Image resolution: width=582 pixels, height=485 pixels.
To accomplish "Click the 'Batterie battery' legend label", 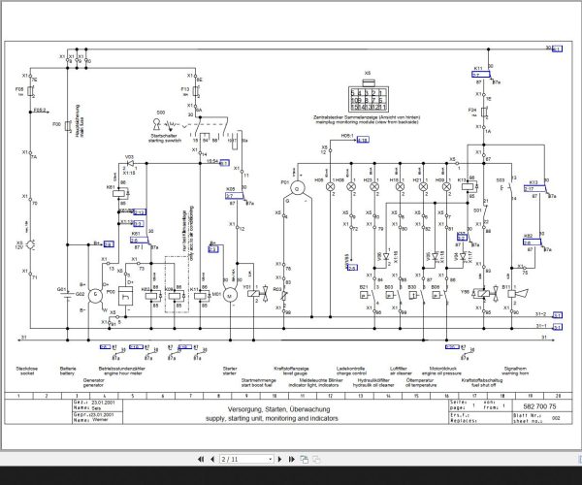I will (x=68, y=371).
